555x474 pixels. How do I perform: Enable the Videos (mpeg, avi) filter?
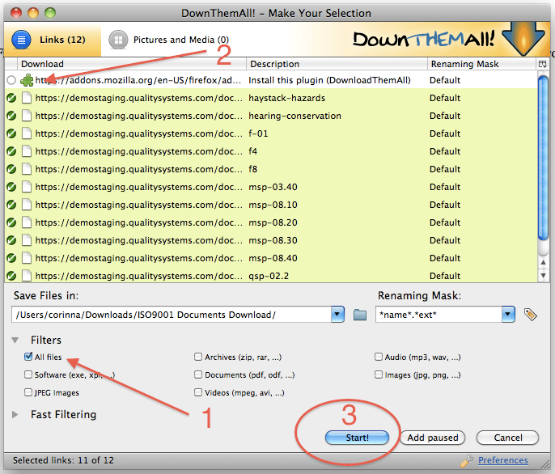tap(198, 392)
